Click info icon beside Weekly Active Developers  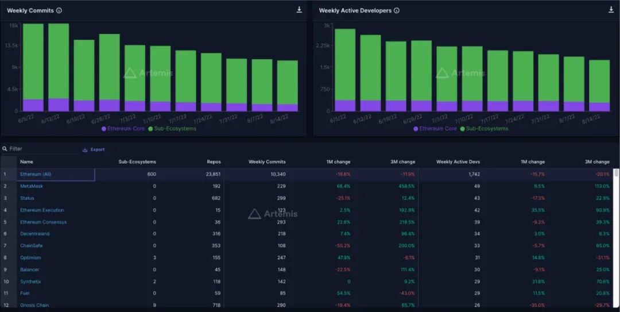click(x=397, y=10)
